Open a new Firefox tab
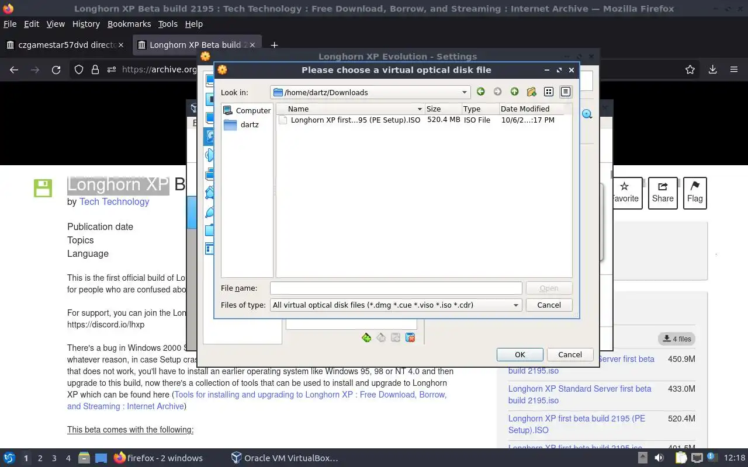 point(274,45)
